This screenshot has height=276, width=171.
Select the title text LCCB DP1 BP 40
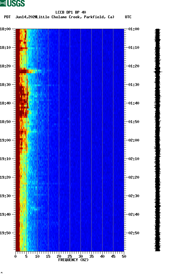point(71,12)
